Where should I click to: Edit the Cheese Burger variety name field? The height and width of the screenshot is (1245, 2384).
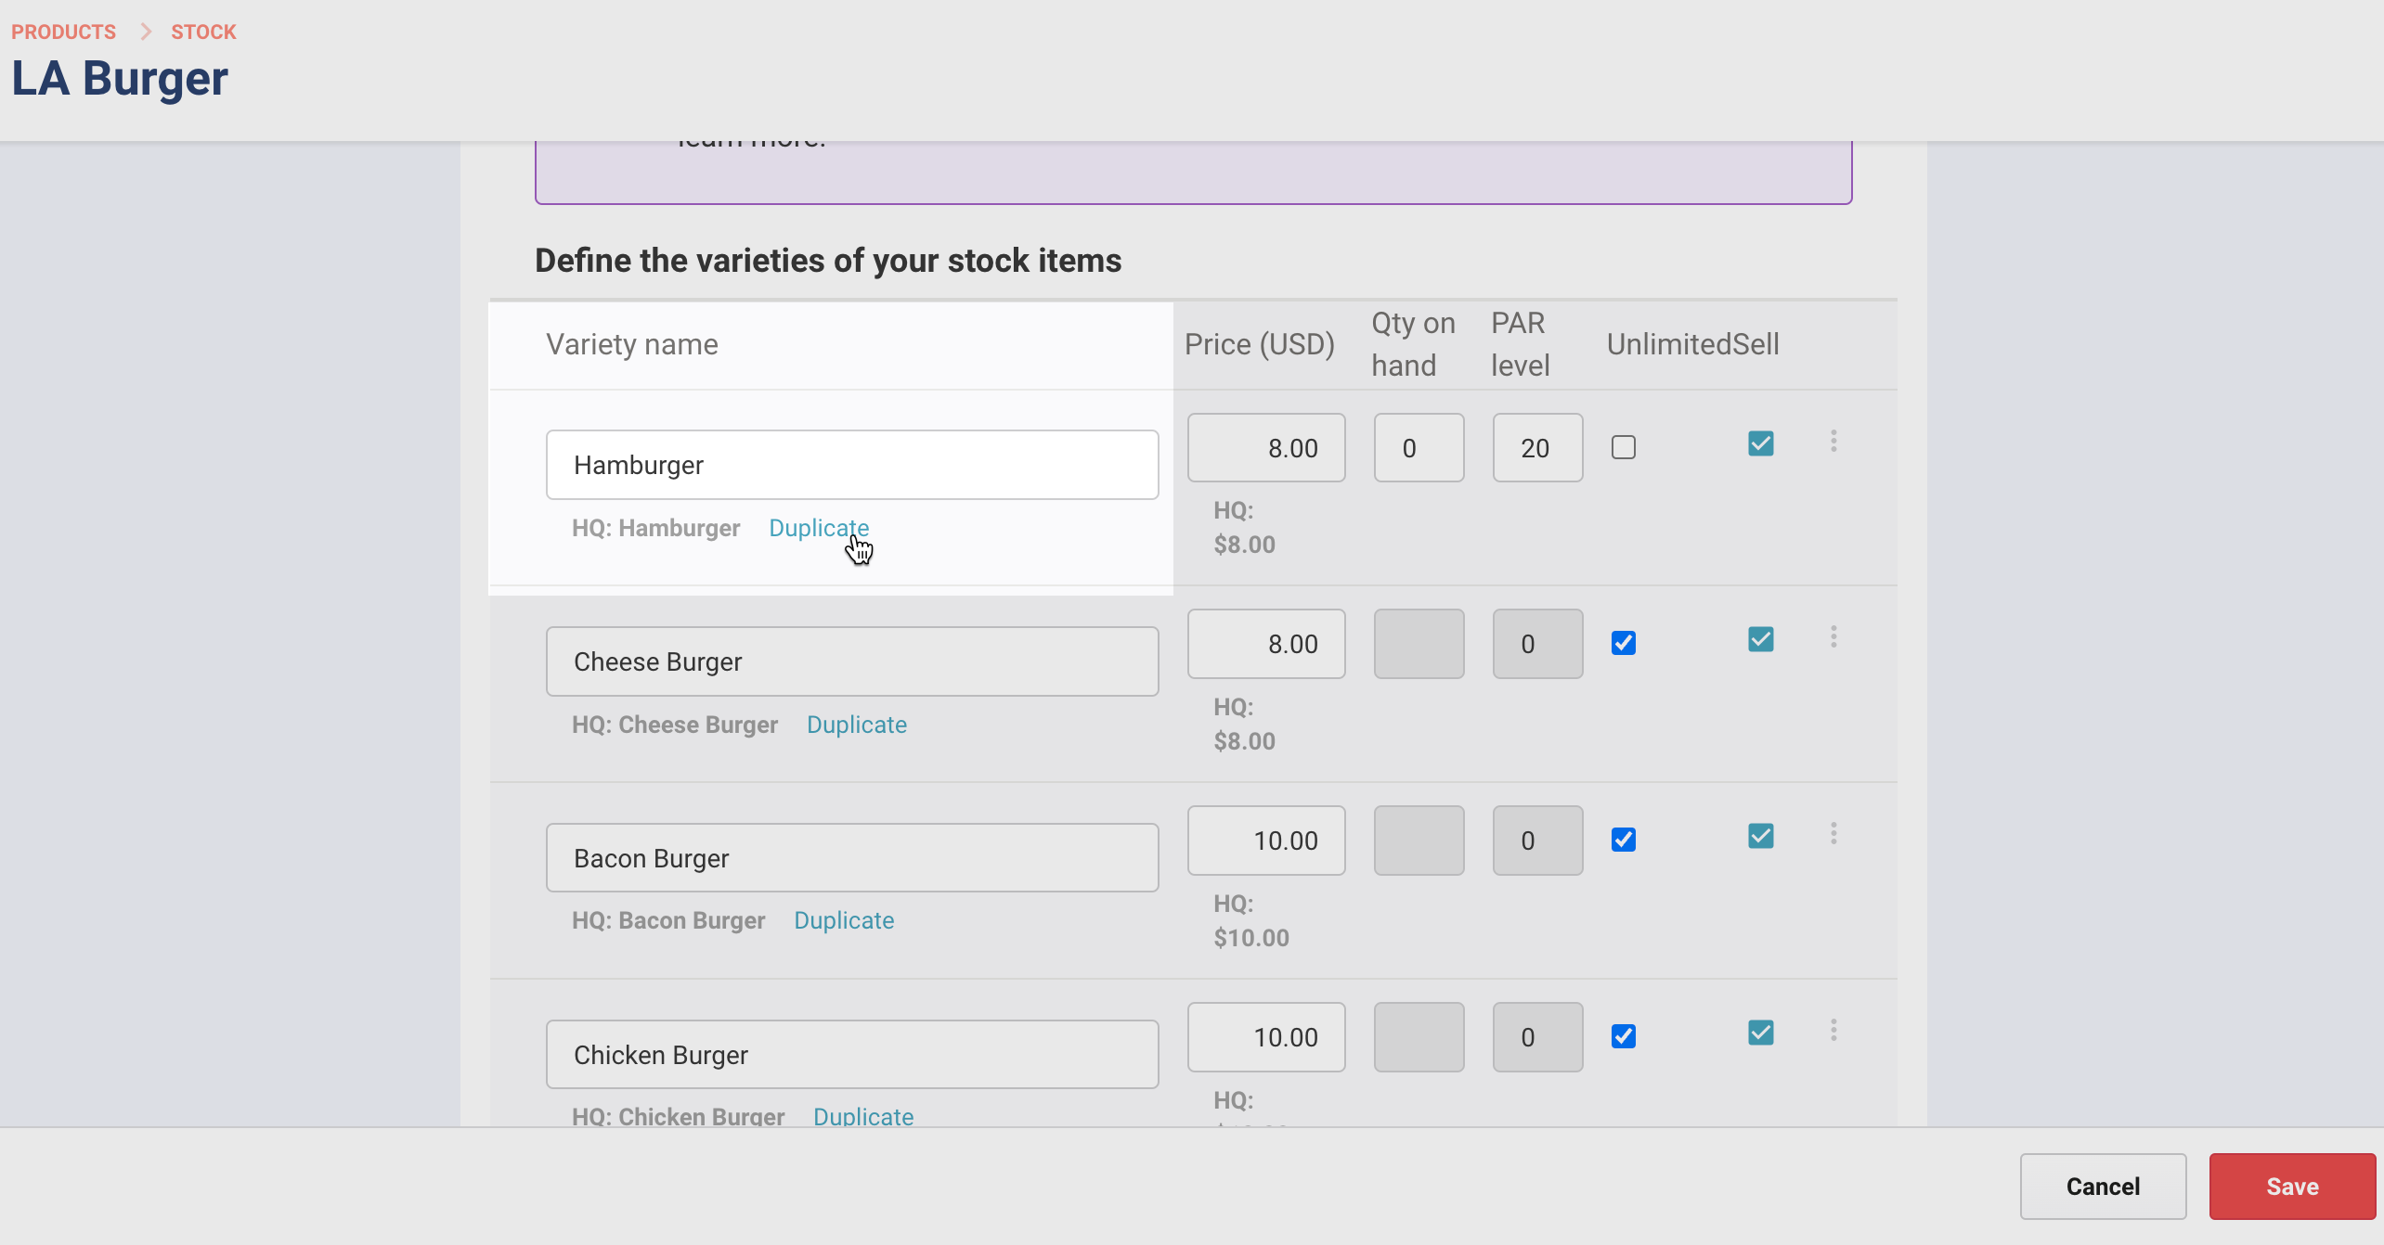pyautogui.click(x=852, y=661)
